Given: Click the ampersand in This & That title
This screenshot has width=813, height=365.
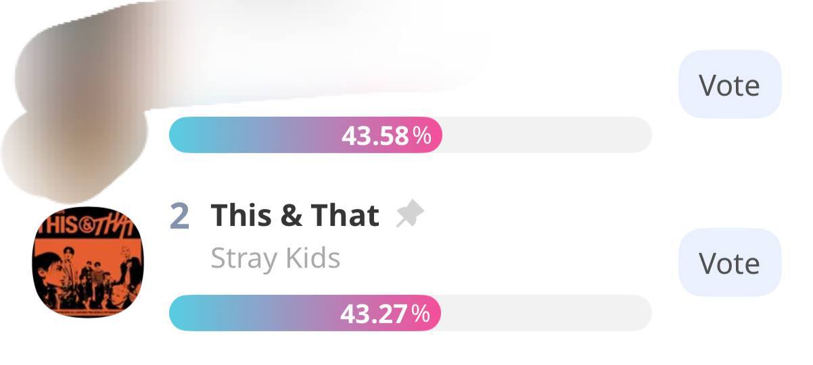Looking at the screenshot, I should pyautogui.click(x=289, y=216).
